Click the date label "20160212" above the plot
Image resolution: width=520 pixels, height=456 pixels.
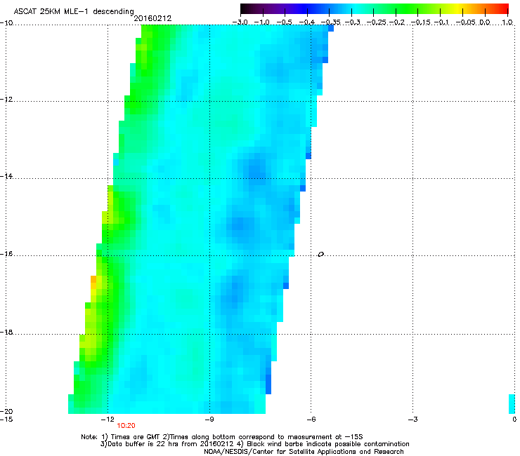click(152, 18)
